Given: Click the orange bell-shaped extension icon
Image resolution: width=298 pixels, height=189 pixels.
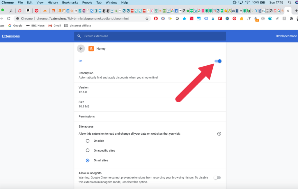Looking at the screenshot, I should coord(241,19).
